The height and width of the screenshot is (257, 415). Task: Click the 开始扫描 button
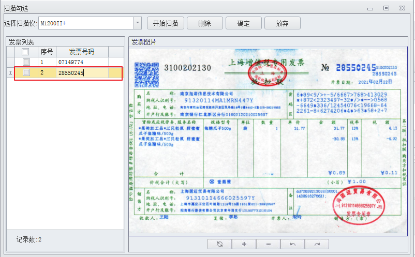pyautogui.click(x=166, y=23)
